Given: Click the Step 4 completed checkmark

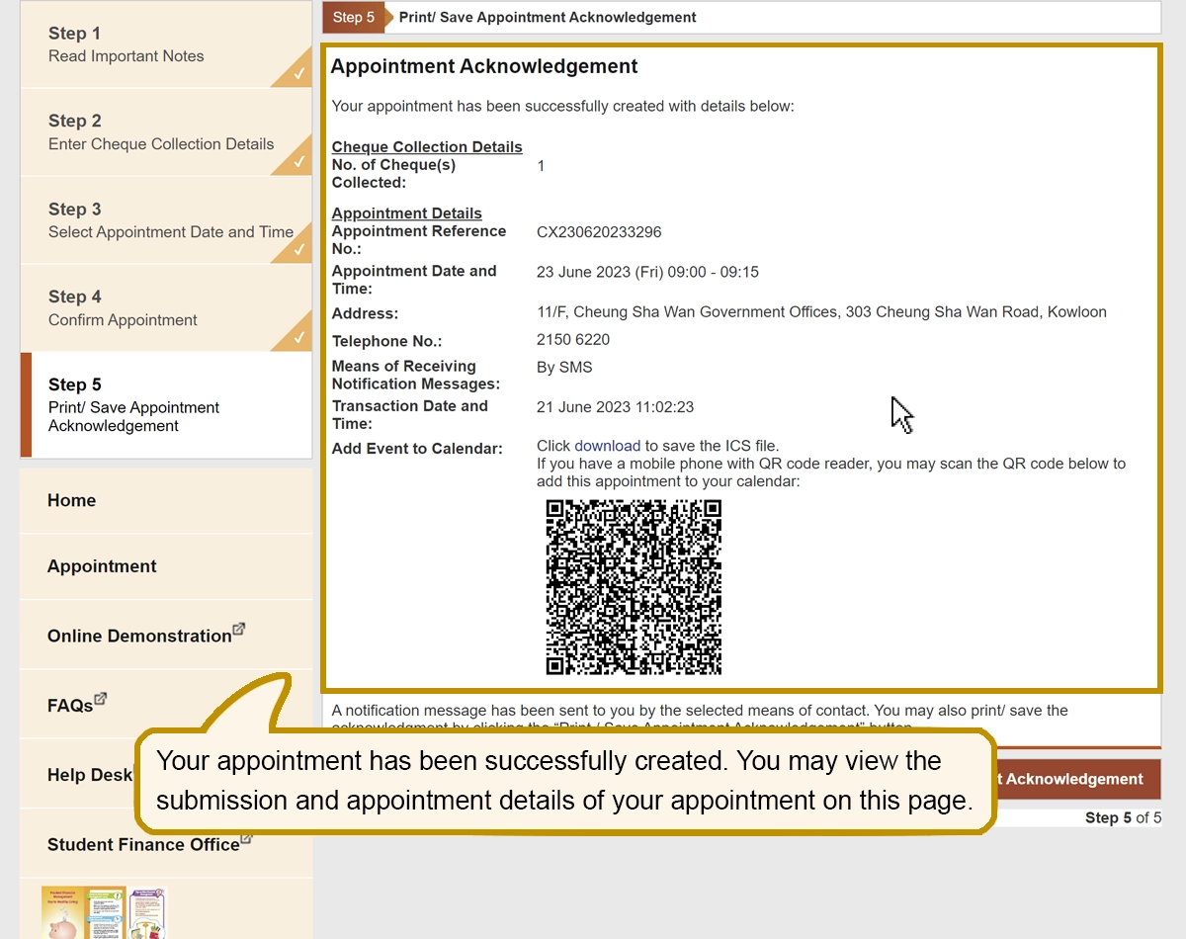Looking at the screenshot, I should (x=297, y=338).
